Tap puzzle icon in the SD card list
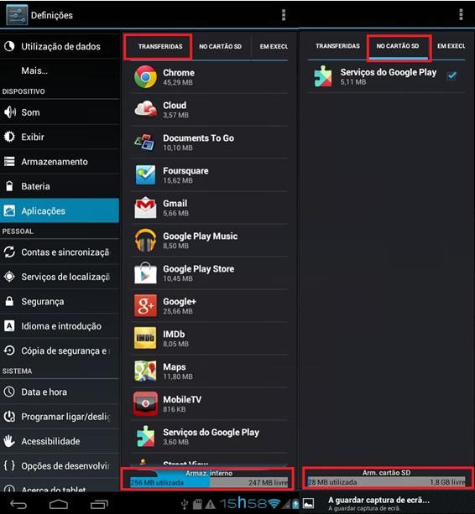This screenshot has width=475, height=514. (323, 76)
